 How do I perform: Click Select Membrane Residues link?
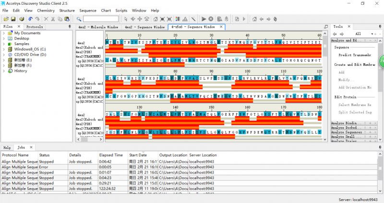355,105
